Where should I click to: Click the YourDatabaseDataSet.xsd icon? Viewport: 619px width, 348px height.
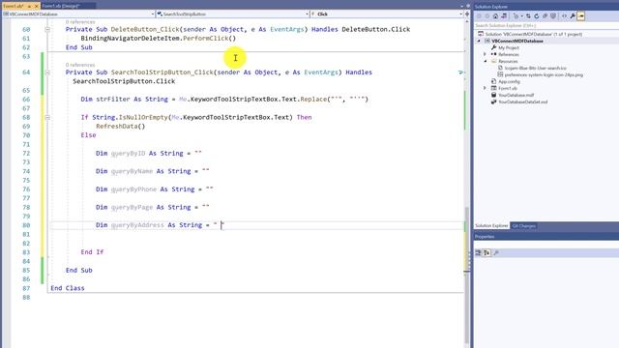[493, 101]
